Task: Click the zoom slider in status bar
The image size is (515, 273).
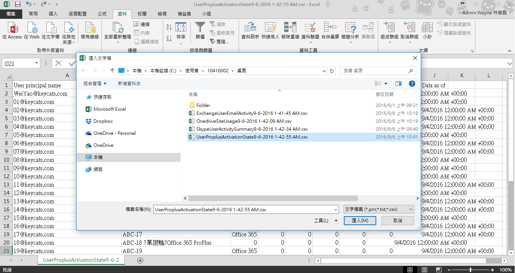Action: point(470,270)
